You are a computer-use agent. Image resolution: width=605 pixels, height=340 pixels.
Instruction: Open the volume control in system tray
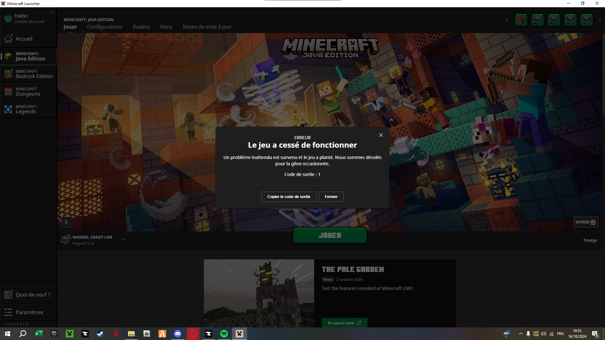click(544, 334)
